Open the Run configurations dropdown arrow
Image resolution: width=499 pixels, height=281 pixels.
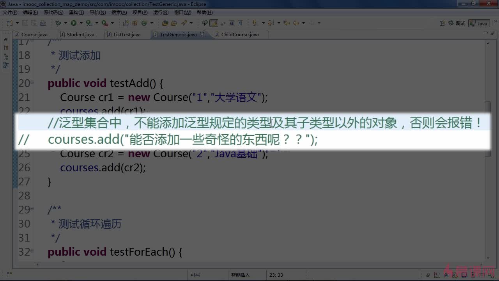coord(81,23)
